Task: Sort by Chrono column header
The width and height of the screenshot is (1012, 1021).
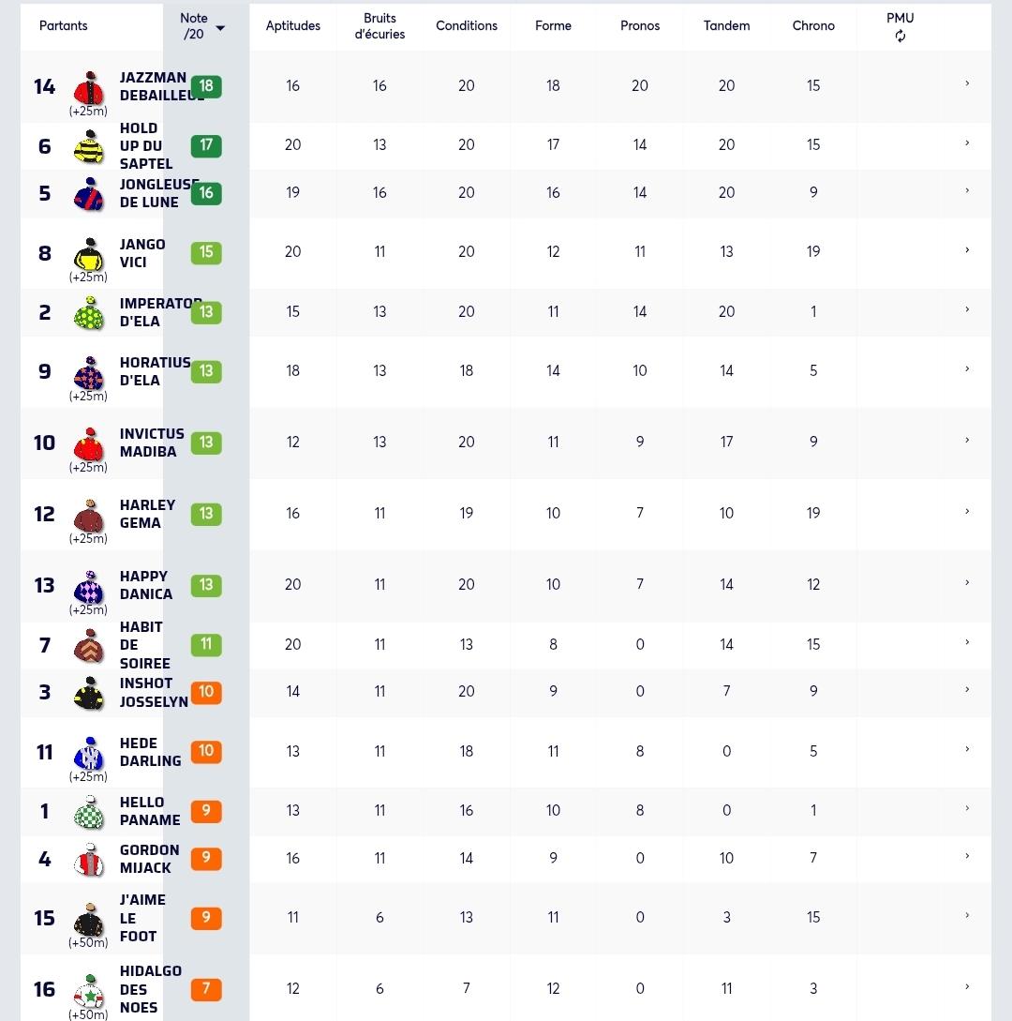Action: click(812, 26)
